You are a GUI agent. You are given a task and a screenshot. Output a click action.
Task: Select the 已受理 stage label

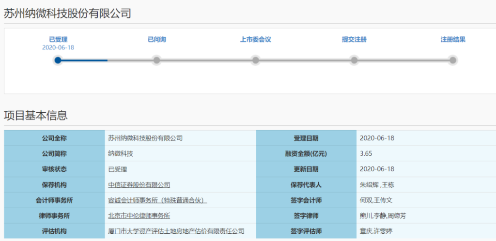click(x=58, y=40)
